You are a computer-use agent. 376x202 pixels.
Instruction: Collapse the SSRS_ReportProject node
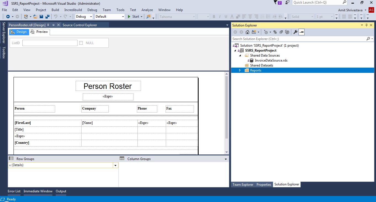(x=235, y=50)
